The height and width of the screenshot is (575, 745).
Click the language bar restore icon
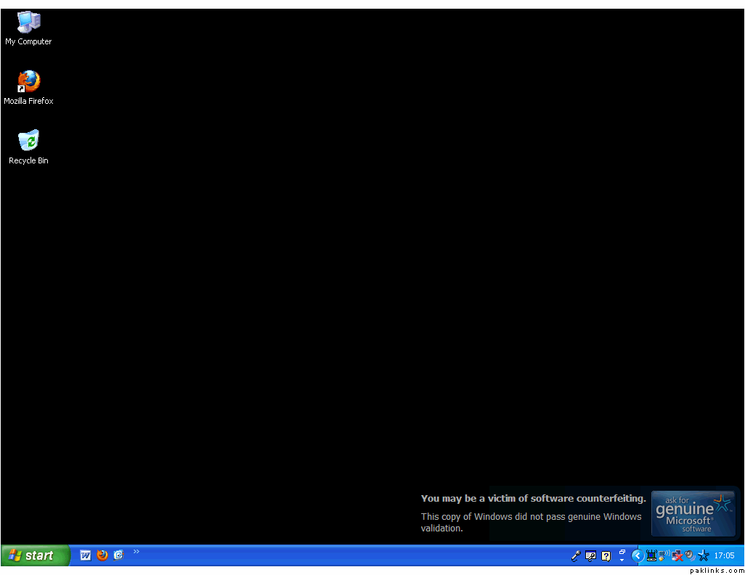[x=622, y=552]
